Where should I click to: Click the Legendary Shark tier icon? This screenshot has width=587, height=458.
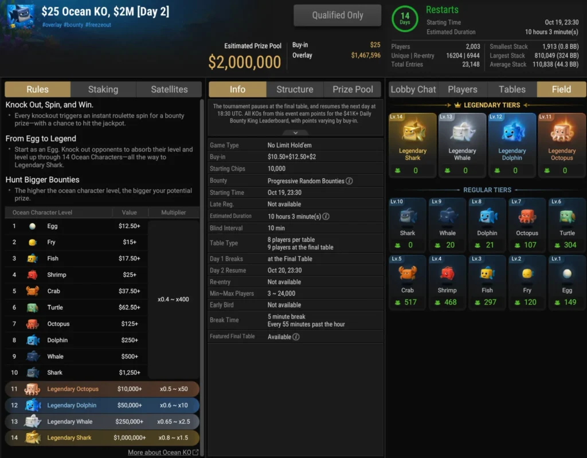click(x=413, y=131)
